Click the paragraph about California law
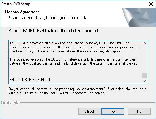This screenshot has height=119, width=156. coord(74,47)
